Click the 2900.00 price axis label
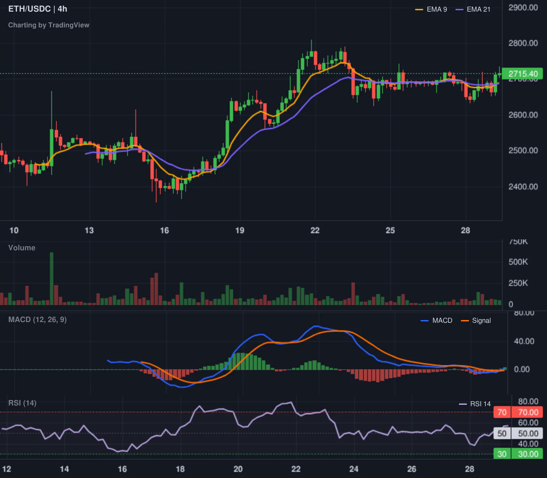This screenshot has width=547, height=478. (523, 8)
